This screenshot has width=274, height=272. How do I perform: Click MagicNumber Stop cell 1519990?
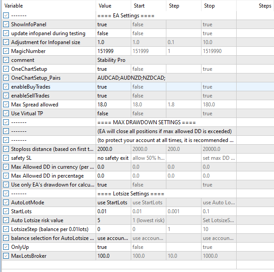click(x=218, y=51)
